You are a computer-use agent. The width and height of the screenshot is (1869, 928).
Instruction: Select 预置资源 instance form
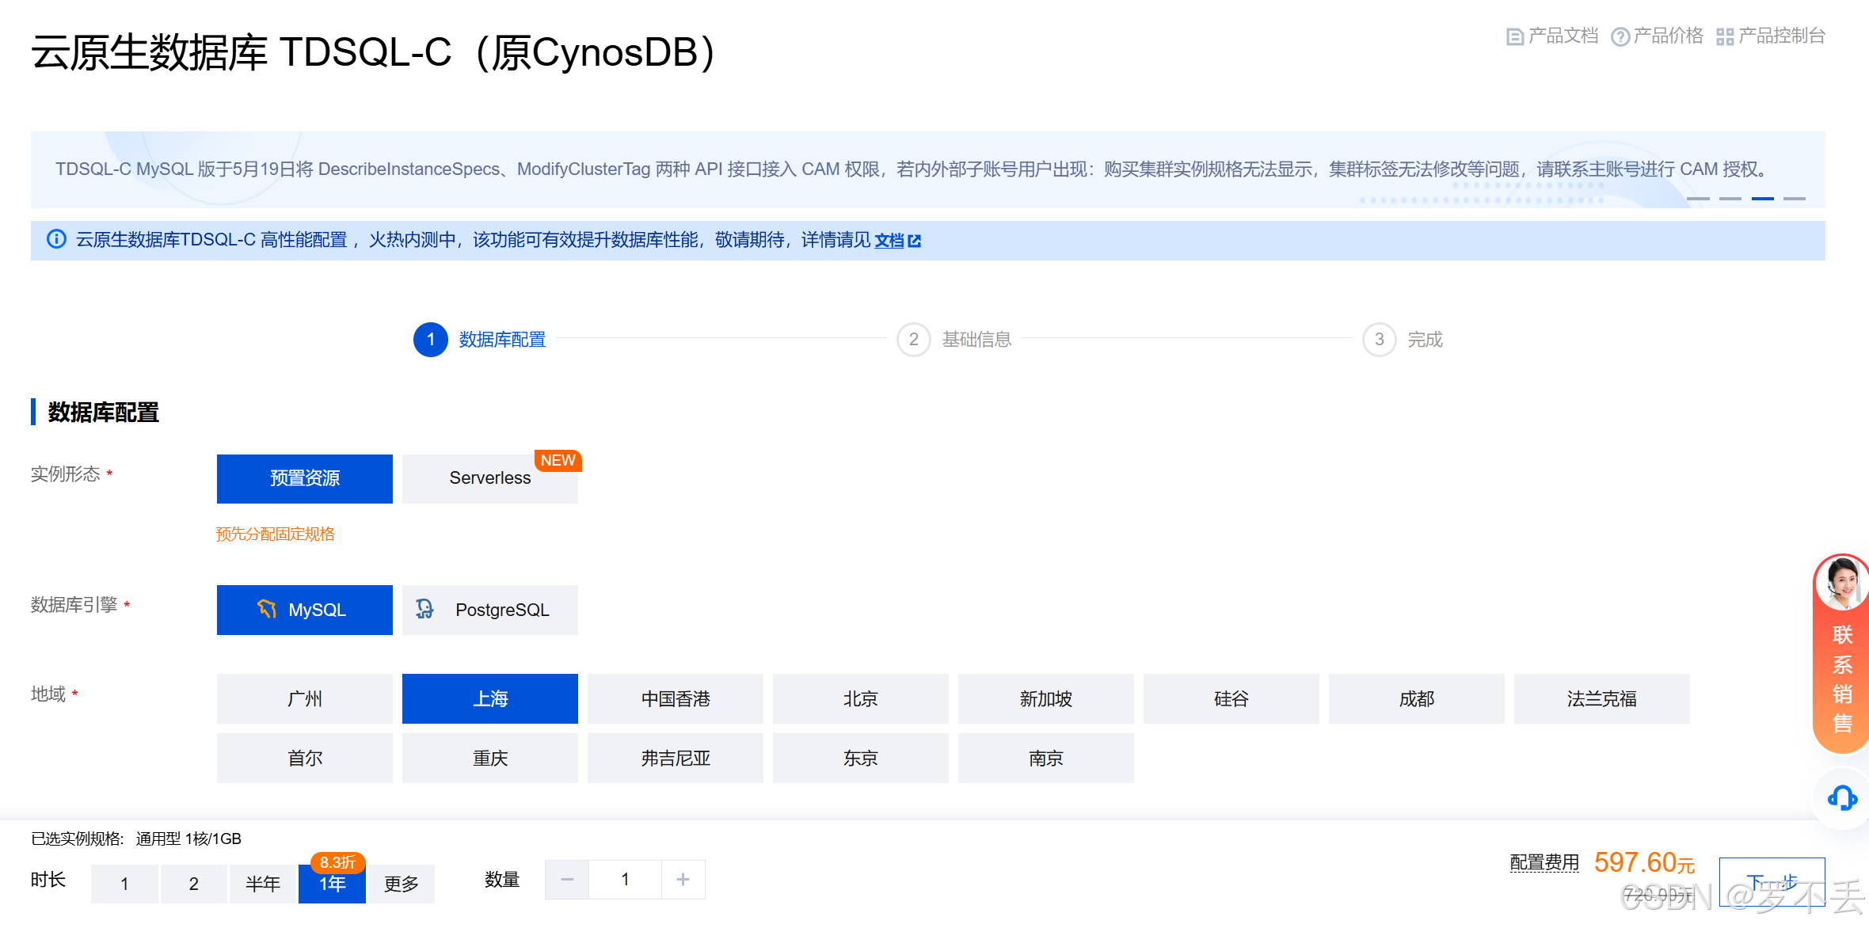click(305, 478)
